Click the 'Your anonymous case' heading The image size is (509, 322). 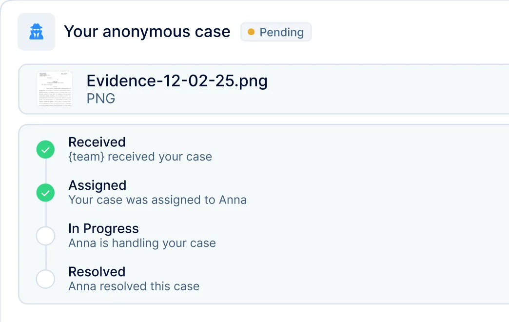point(147,32)
